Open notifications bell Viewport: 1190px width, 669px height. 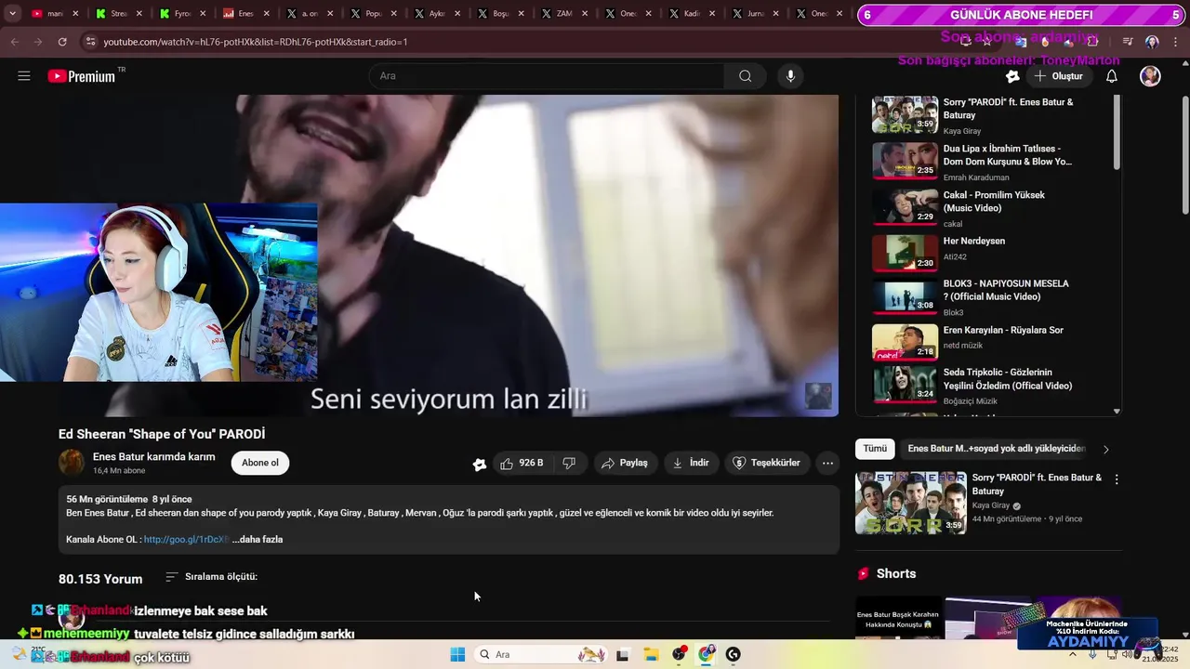pos(1111,76)
